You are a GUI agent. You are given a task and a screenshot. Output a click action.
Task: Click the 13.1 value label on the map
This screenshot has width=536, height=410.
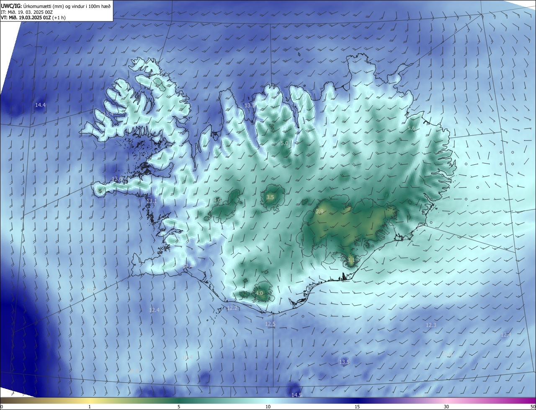(151, 201)
